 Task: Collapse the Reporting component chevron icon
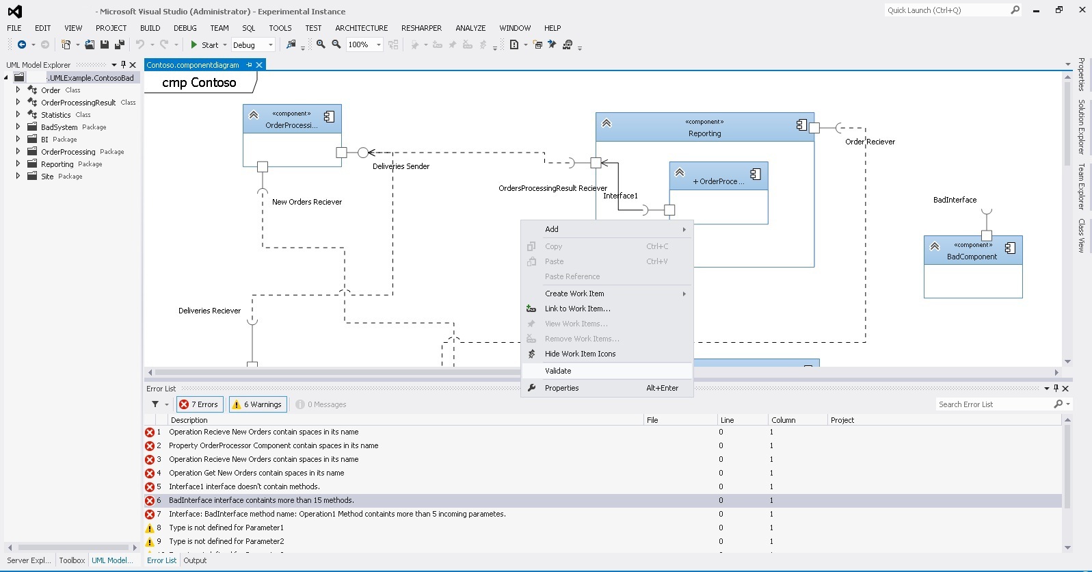pyautogui.click(x=606, y=124)
